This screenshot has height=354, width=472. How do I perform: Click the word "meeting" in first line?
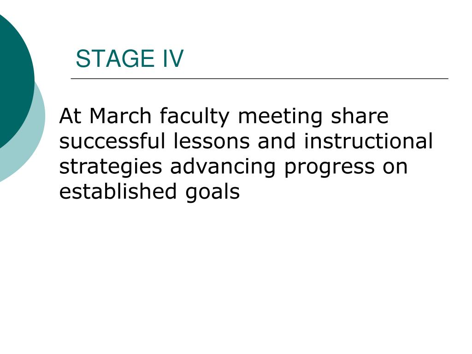[280, 117]
